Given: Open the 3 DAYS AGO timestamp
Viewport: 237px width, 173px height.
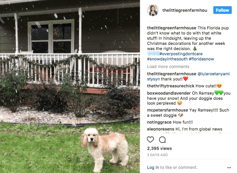Looking at the screenshot, I should (157, 155).
